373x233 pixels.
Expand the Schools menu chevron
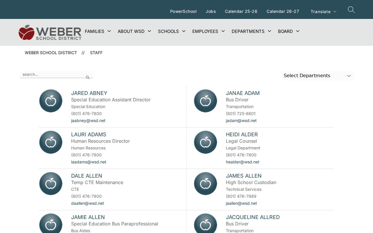pos(184,31)
